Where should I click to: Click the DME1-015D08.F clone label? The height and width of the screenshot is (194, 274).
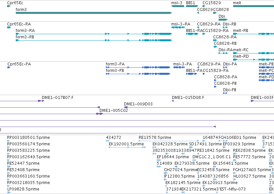[x=188, y=98]
